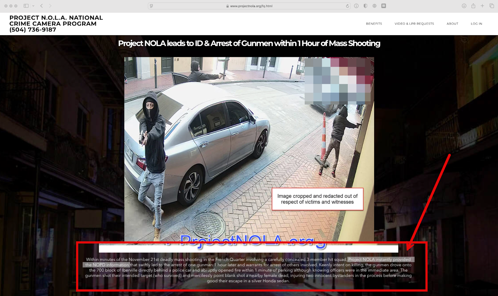Go forward to the next page
Screen dimensions: 498x296
tap(50, 6)
